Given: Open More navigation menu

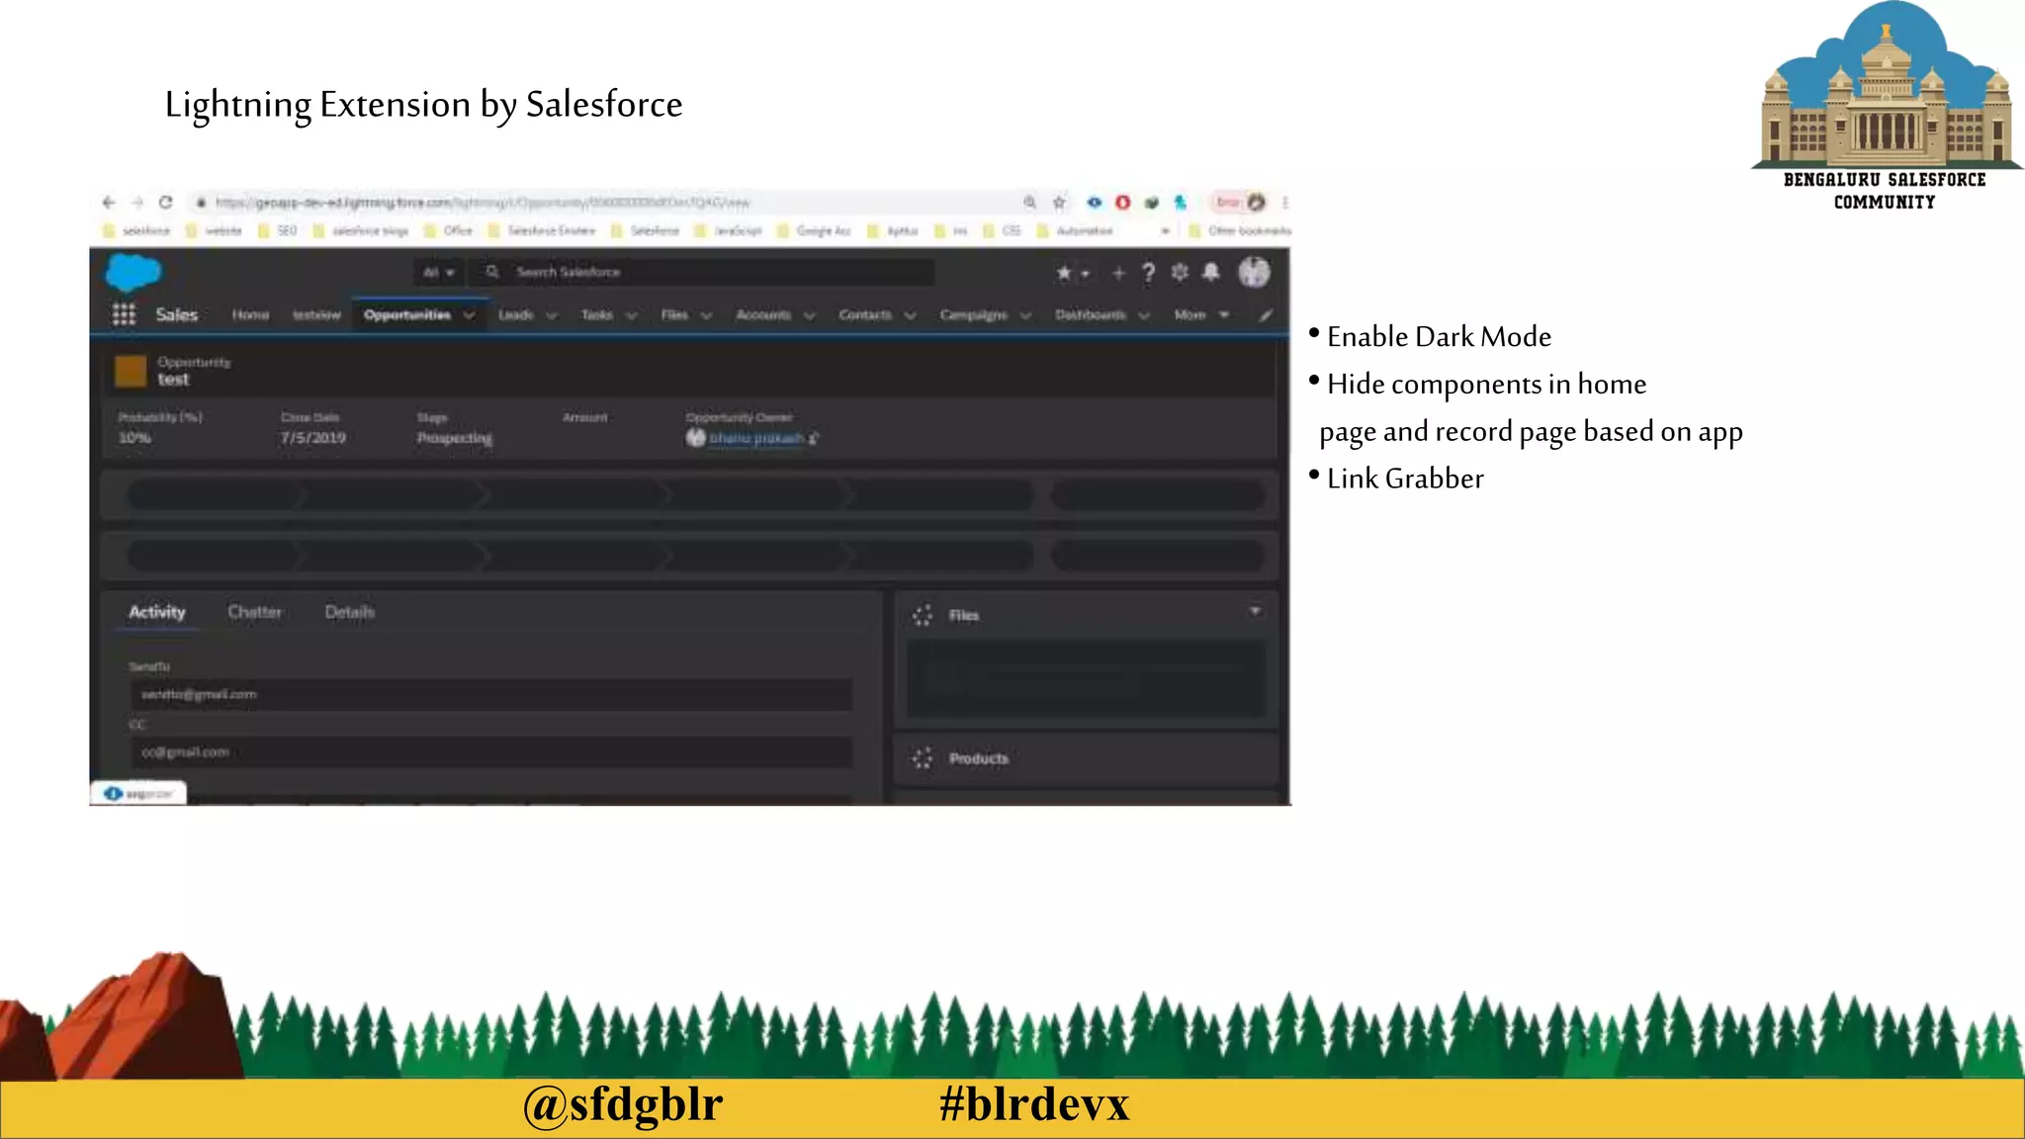Looking at the screenshot, I should click(x=1201, y=314).
